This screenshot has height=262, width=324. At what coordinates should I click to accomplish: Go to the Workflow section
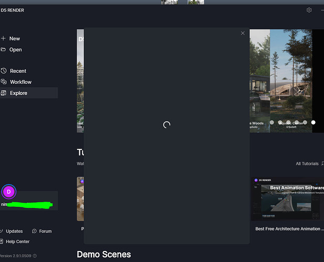pos(20,82)
